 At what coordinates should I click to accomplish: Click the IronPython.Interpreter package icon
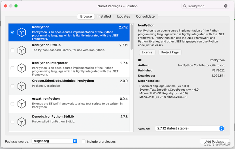point(22,68)
